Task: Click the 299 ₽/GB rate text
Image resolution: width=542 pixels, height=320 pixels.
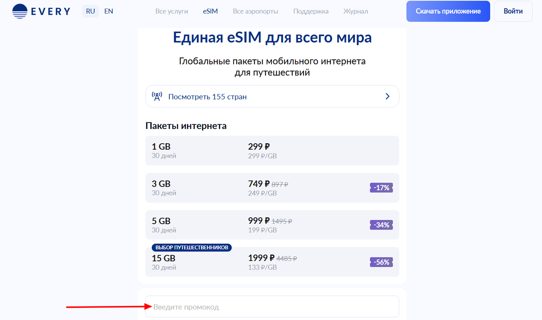Action: [x=262, y=156]
